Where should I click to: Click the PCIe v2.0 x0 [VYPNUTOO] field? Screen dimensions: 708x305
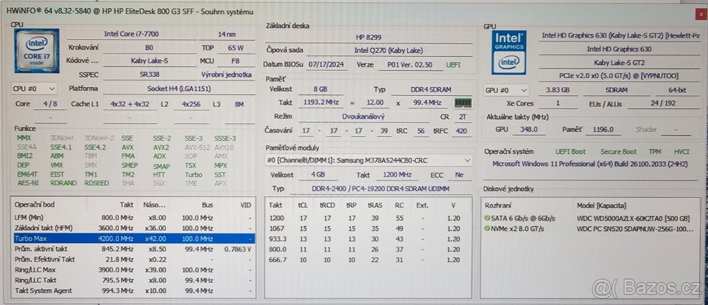pos(619,76)
